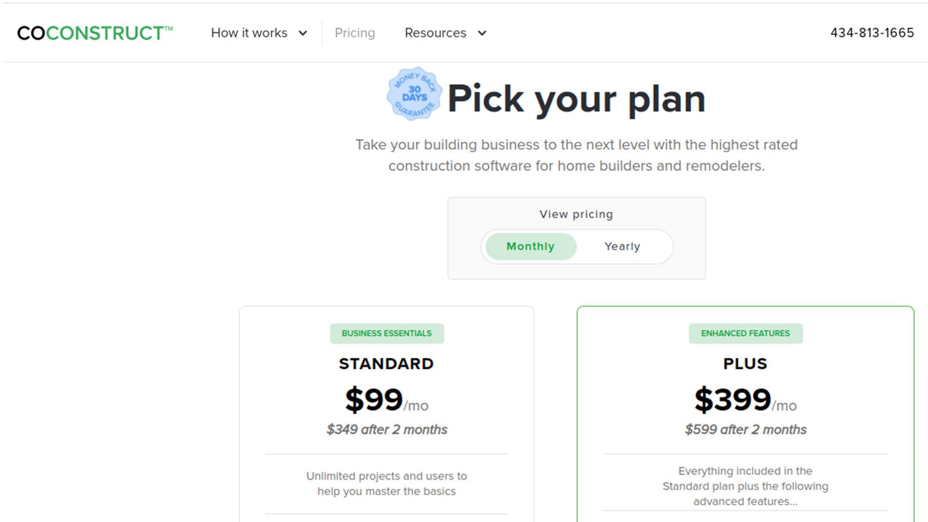Click the STANDARD plan title
The image size is (928, 522).
(386, 364)
